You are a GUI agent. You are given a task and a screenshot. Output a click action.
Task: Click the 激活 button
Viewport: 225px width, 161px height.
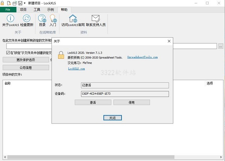[93, 103]
